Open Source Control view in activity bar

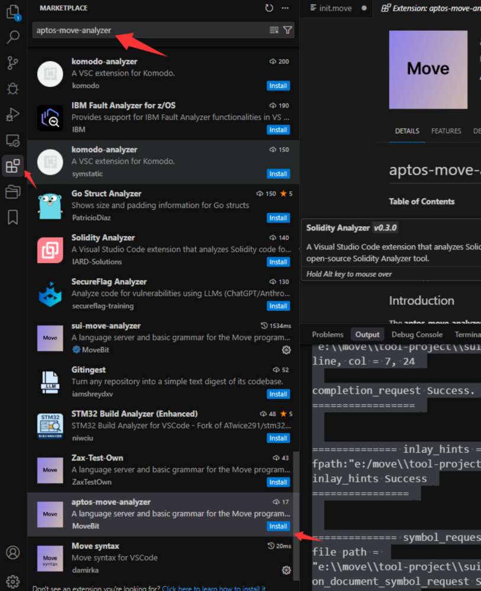pos(13,63)
